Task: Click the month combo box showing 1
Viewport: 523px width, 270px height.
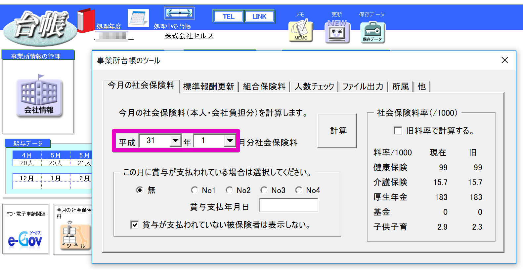Action: (x=215, y=141)
